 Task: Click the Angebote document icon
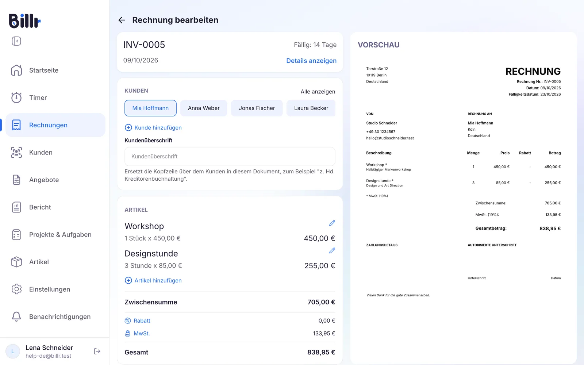tap(16, 180)
